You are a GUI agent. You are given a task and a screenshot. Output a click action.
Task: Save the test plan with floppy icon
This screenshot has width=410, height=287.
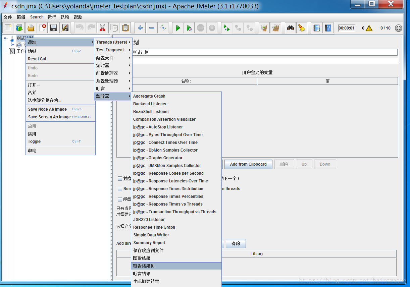click(x=54, y=28)
